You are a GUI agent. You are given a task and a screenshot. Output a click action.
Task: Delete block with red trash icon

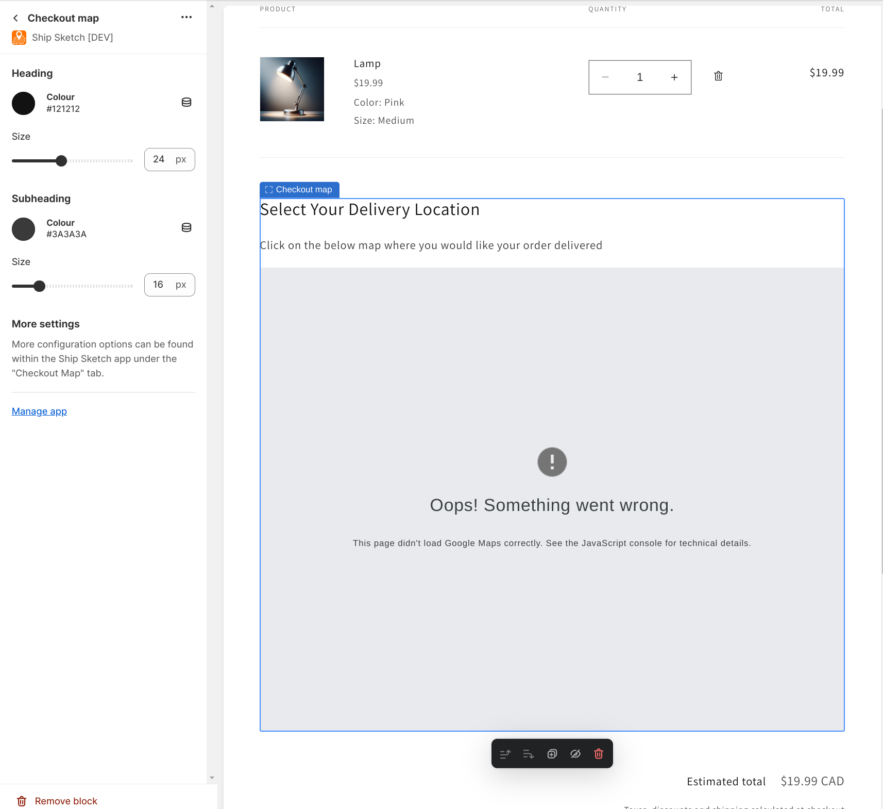point(599,754)
